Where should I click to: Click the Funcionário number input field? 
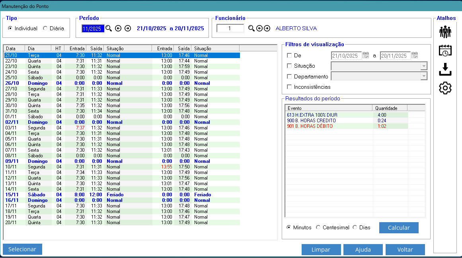pos(230,28)
